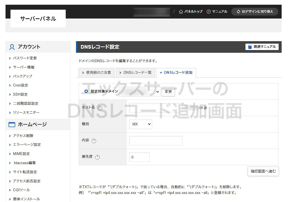Screen dimensions: 296x202
Task: Open 関連マニュアル button
Action: point(262,47)
